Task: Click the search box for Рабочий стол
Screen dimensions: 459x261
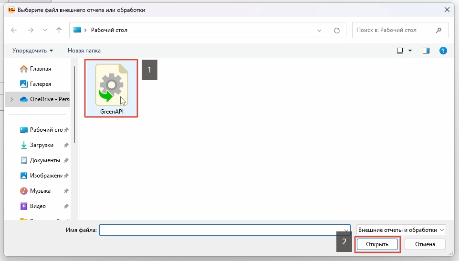Action: 394,30
